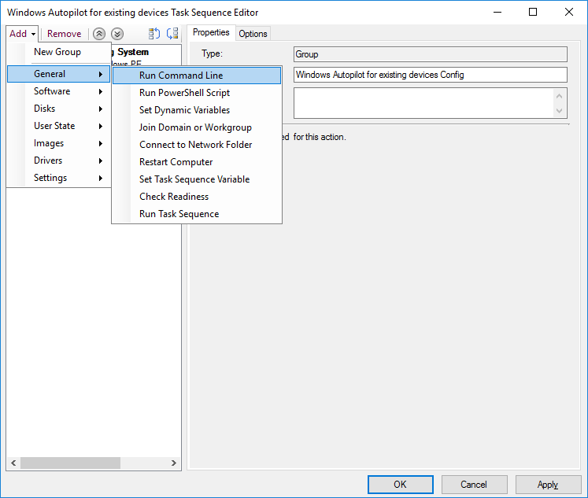Viewport: 588px width, 498px height.
Task: Close the Task Sequence Editor window
Action: coord(568,12)
